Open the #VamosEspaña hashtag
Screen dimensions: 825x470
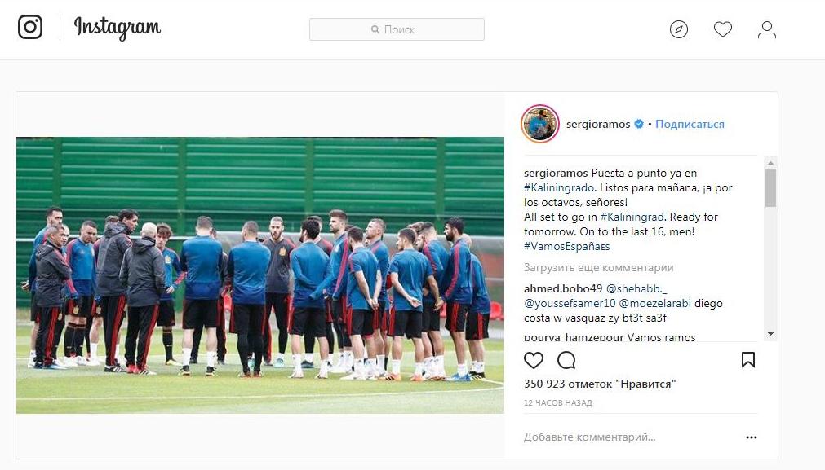pos(566,246)
